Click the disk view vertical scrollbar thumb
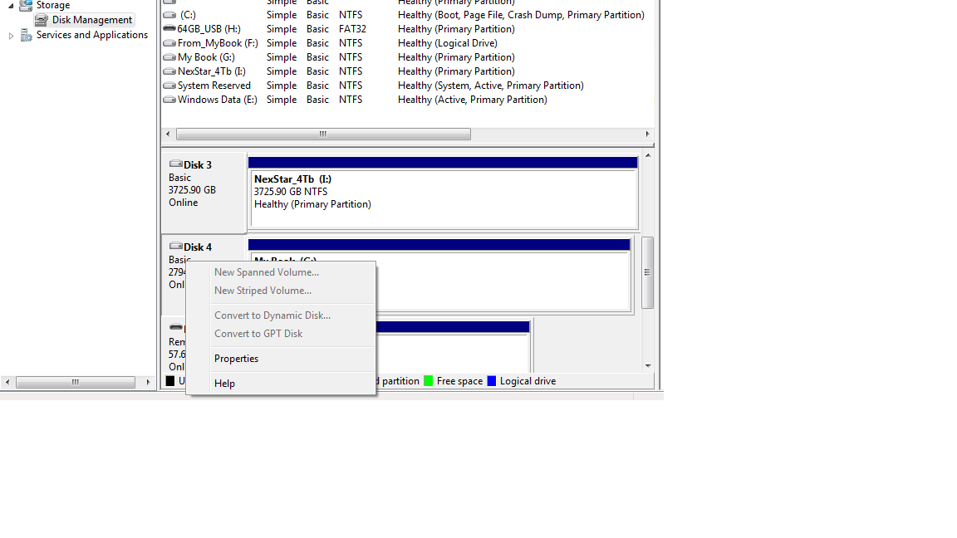The image size is (957, 538). [x=648, y=272]
